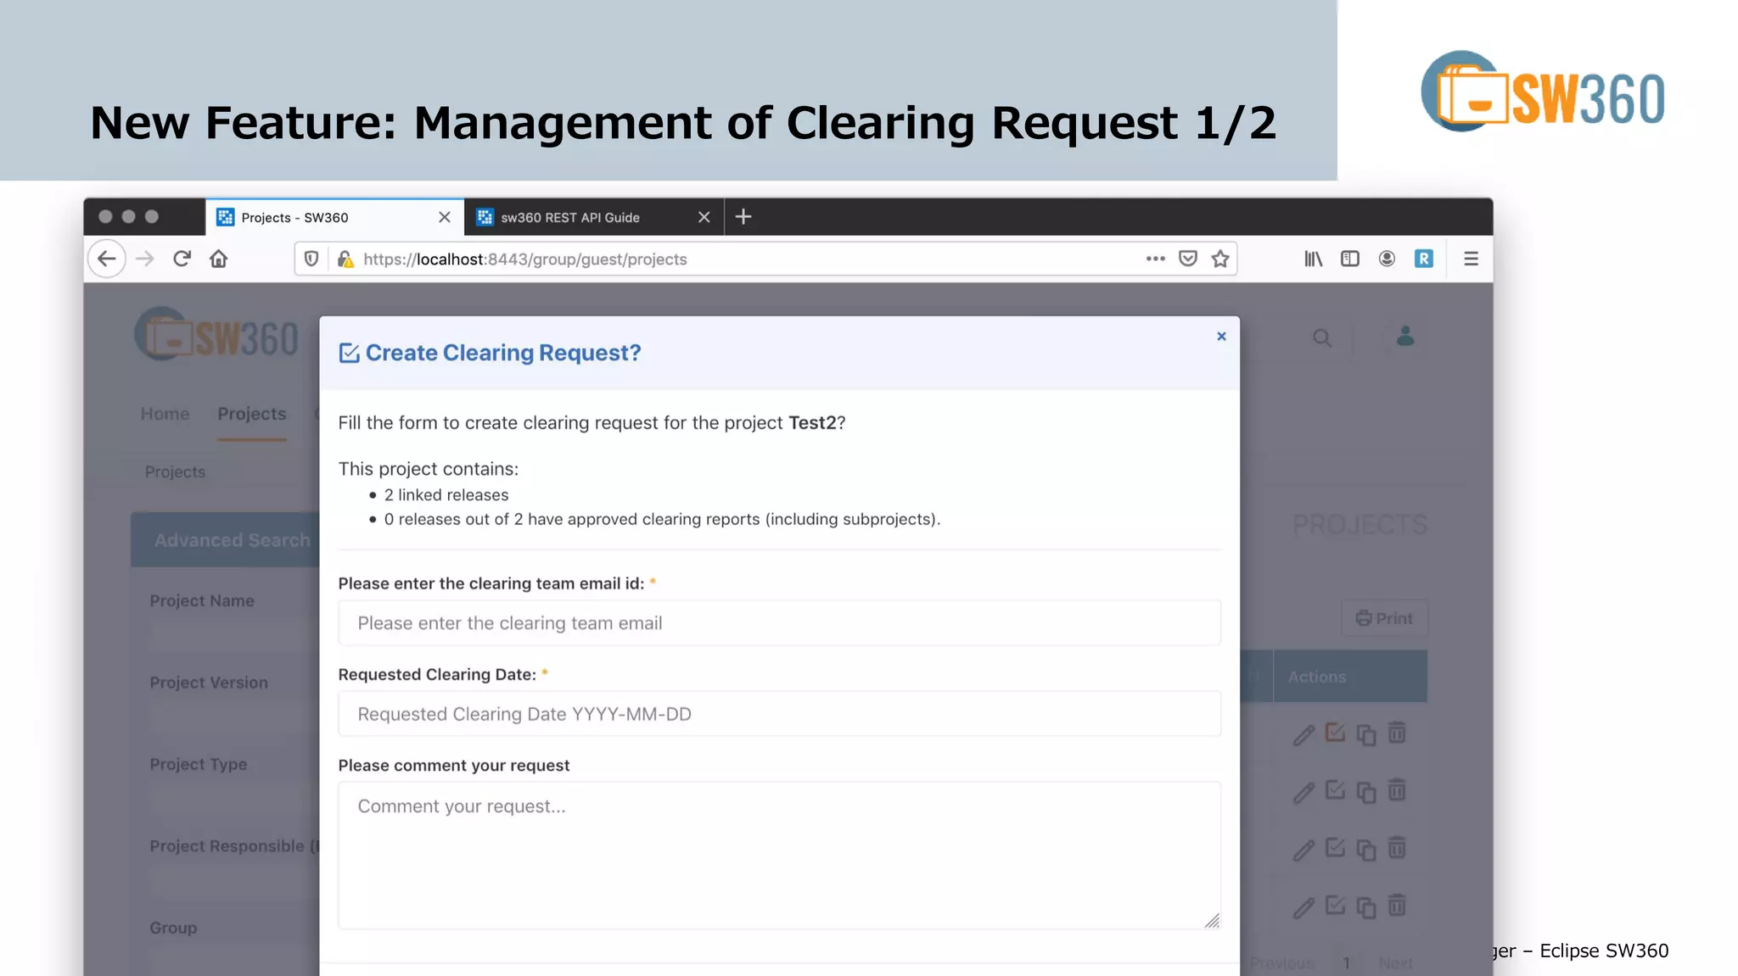Open the browser hamburger menu
This screenshot has height=976, width=1738.
click(x=1472, y=259)
